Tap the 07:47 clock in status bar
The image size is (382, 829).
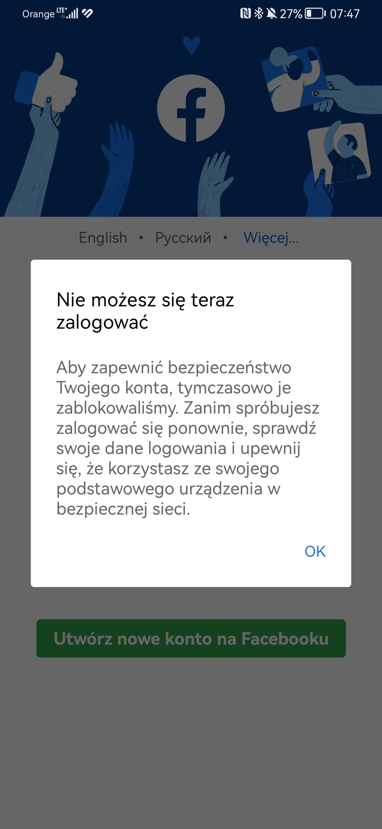(x=345, y=14)
